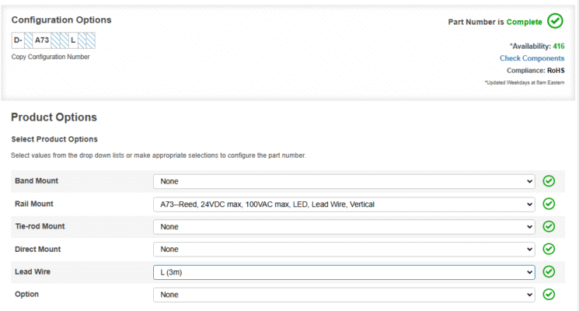The height and width of the screenshot is (311, 579).
Task: Click the Rail Mount row green checkmark
Action: tap(549, 204)
